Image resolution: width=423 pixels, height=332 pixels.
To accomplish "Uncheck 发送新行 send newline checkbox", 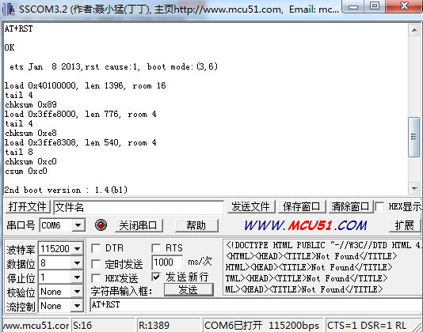I will (156, 277).
